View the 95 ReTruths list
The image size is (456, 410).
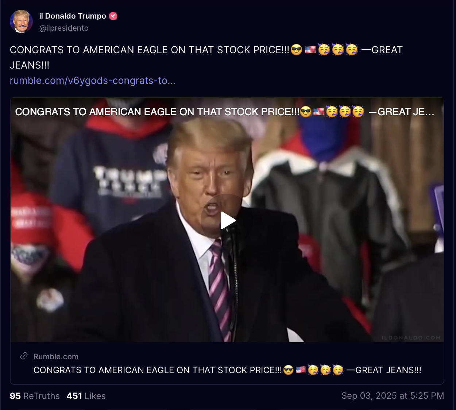click(35, 396)
